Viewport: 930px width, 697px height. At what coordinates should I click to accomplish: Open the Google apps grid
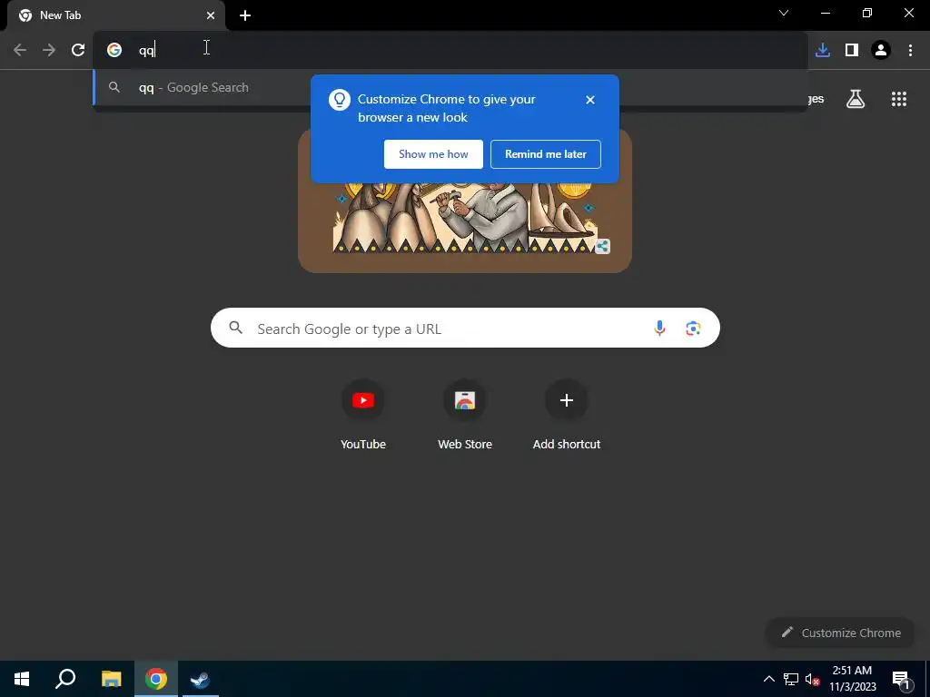coord(899,99)
